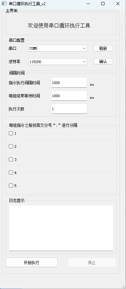Minimize the 串口循环执行工具 window
Viewport: 126px width, 289px height.
coord(88,4)
